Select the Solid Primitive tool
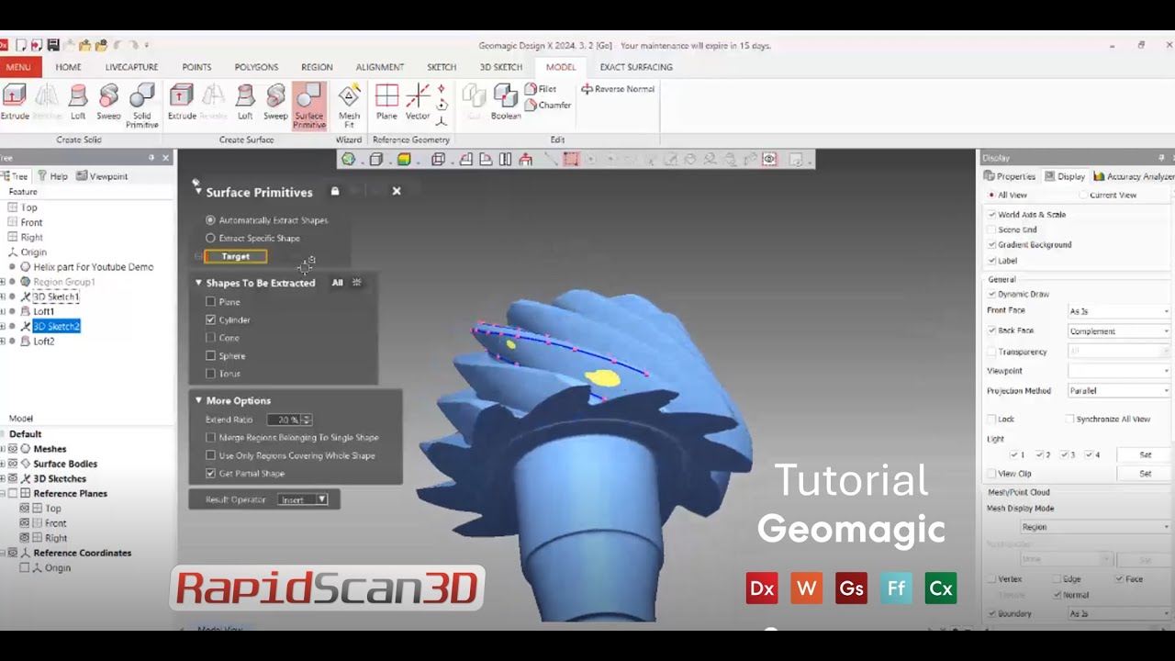Viewport: 1175px width, 661px height. click(x=141, y=106)
